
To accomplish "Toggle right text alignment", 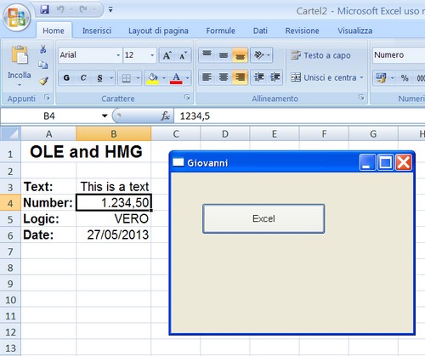I will point(240,77).
